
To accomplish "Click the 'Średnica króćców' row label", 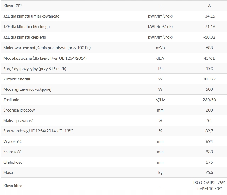I will [19, 110].
